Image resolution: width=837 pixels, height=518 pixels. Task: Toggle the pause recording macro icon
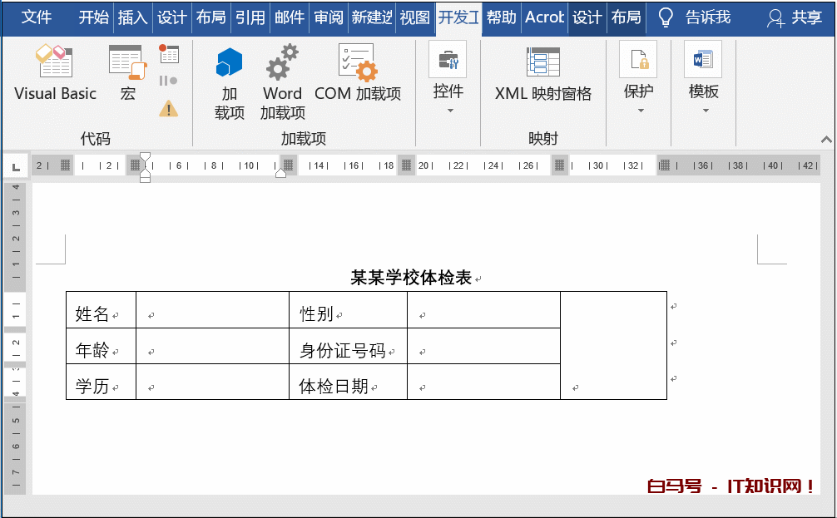coord(169,81)
